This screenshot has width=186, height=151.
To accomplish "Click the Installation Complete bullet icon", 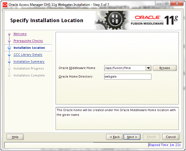I will tap(9, 75).
